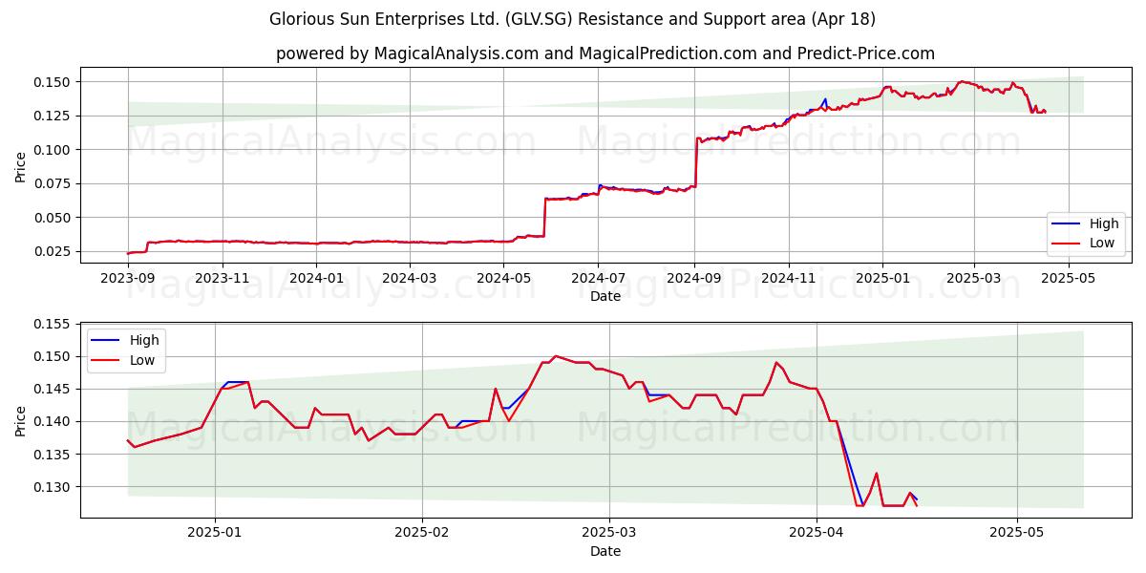The image size is (1146, 573).
Task: Click the '2025-05' tick in the top chart
Action: click(1069, 278)
